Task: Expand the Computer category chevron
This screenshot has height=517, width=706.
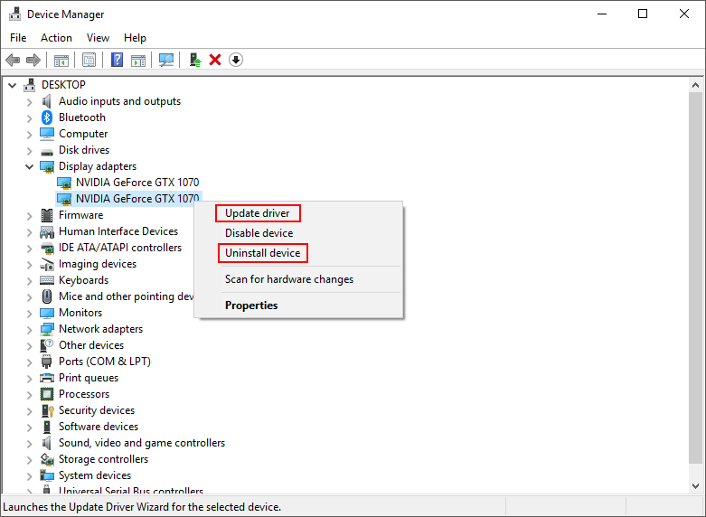Action: (x=29, y=135)
